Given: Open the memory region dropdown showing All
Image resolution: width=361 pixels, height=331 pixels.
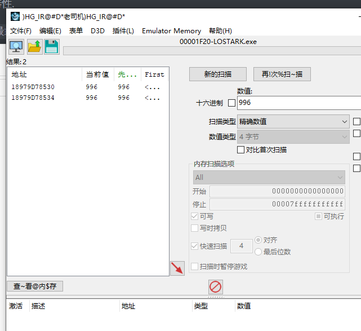Looking at the screenshot, I should click(x=269, y=177).
